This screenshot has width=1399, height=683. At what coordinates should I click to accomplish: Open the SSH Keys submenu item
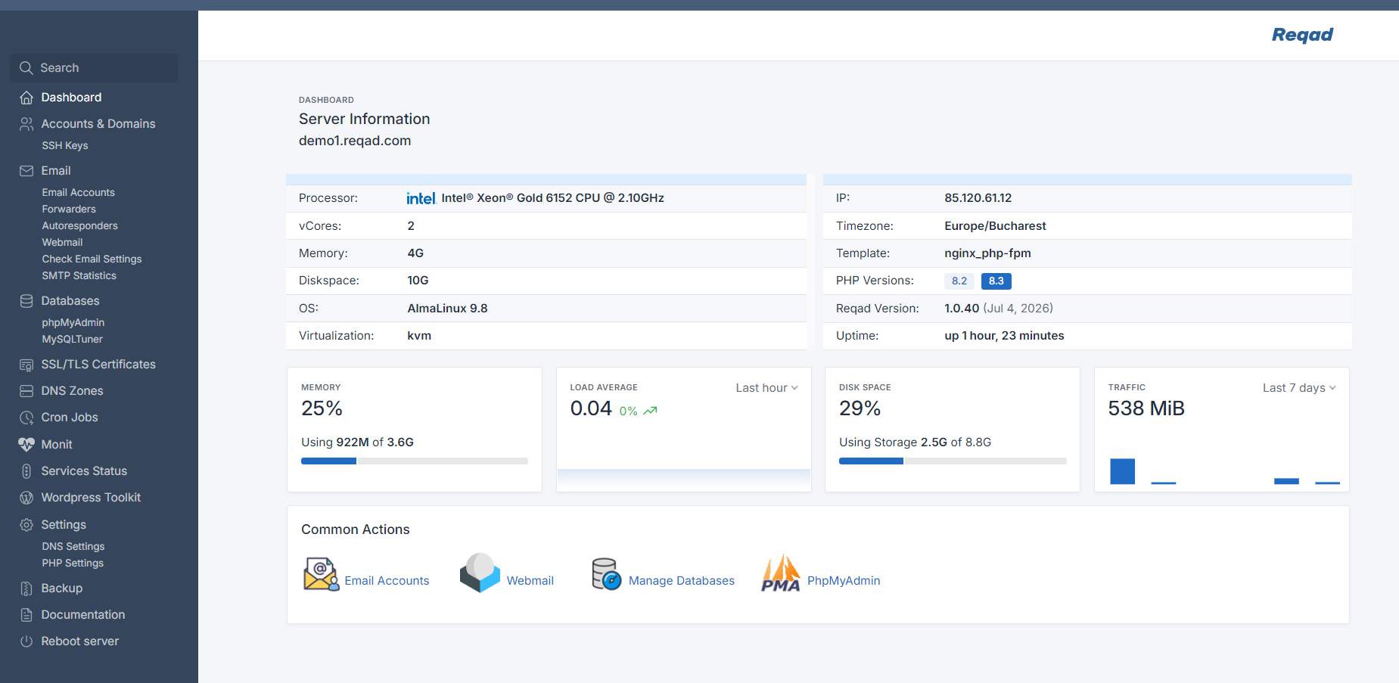(x=65, y=146)
